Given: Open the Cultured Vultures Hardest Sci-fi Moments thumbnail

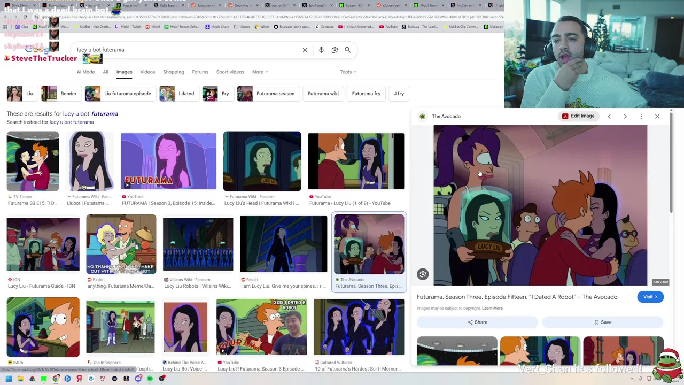Looking at the screenshot, I should (359, 327).
